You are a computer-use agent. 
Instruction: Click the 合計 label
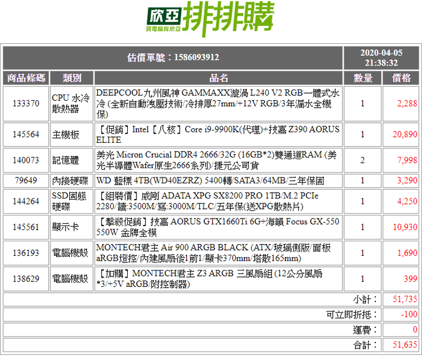[x=366, y=345]
